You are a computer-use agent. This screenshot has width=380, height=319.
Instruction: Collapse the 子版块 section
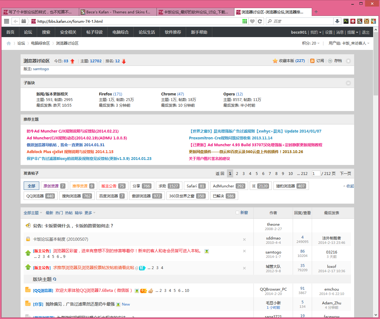tap(348, 83)
